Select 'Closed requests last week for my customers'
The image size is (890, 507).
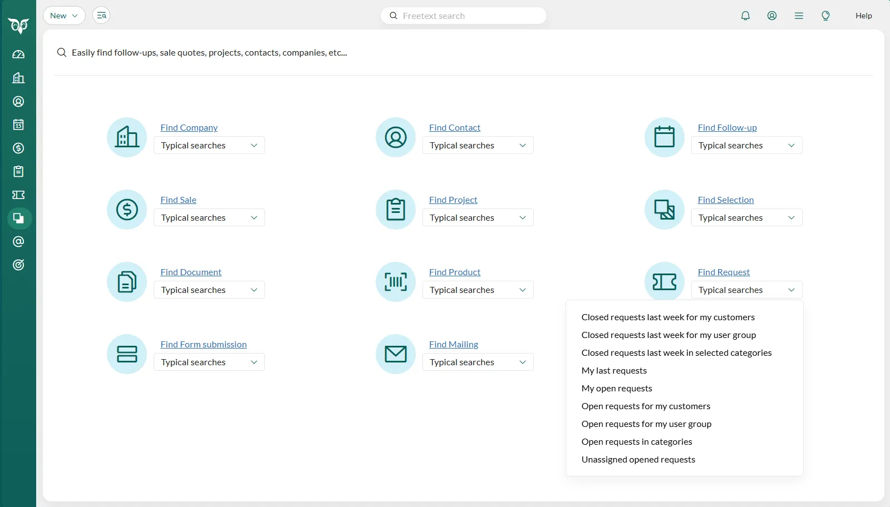pos(668,317)
